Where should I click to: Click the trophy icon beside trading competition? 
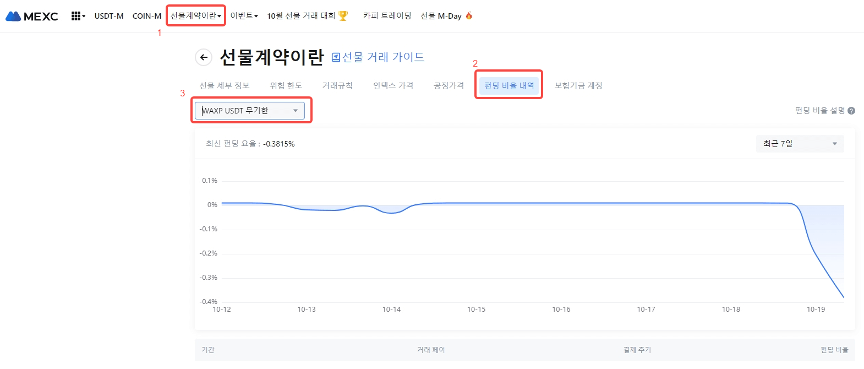click(x=343, y=16)
